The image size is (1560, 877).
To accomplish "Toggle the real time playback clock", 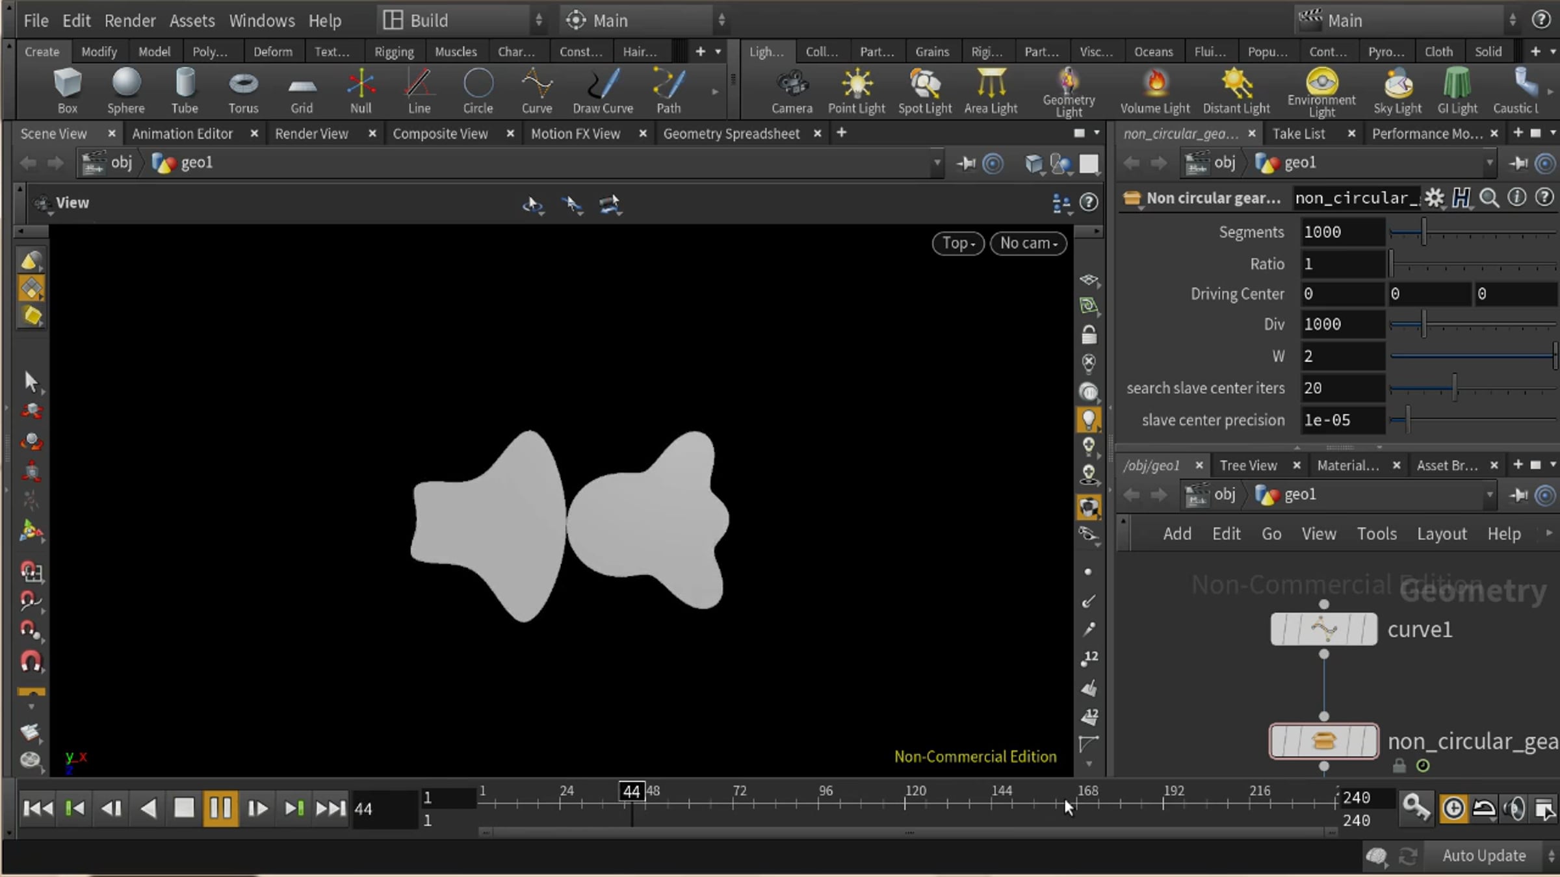I will 1453,808.
